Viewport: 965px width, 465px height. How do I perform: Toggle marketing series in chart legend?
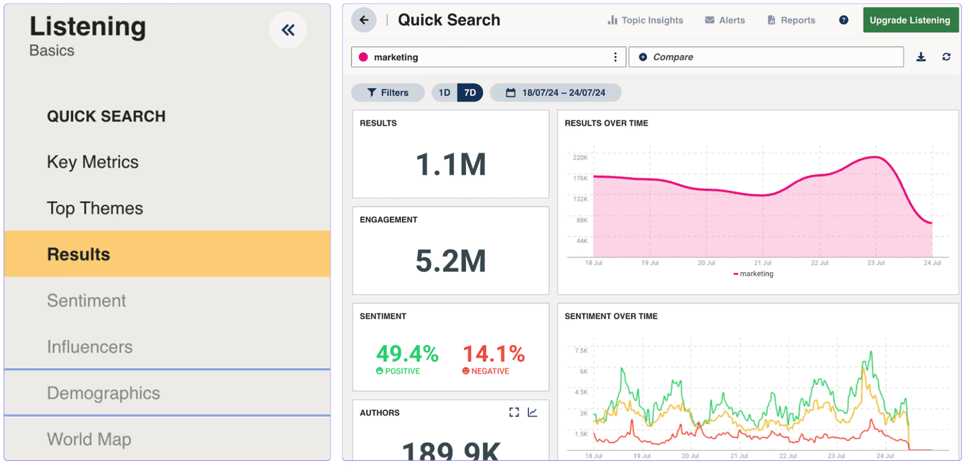(x=753, y=274)
